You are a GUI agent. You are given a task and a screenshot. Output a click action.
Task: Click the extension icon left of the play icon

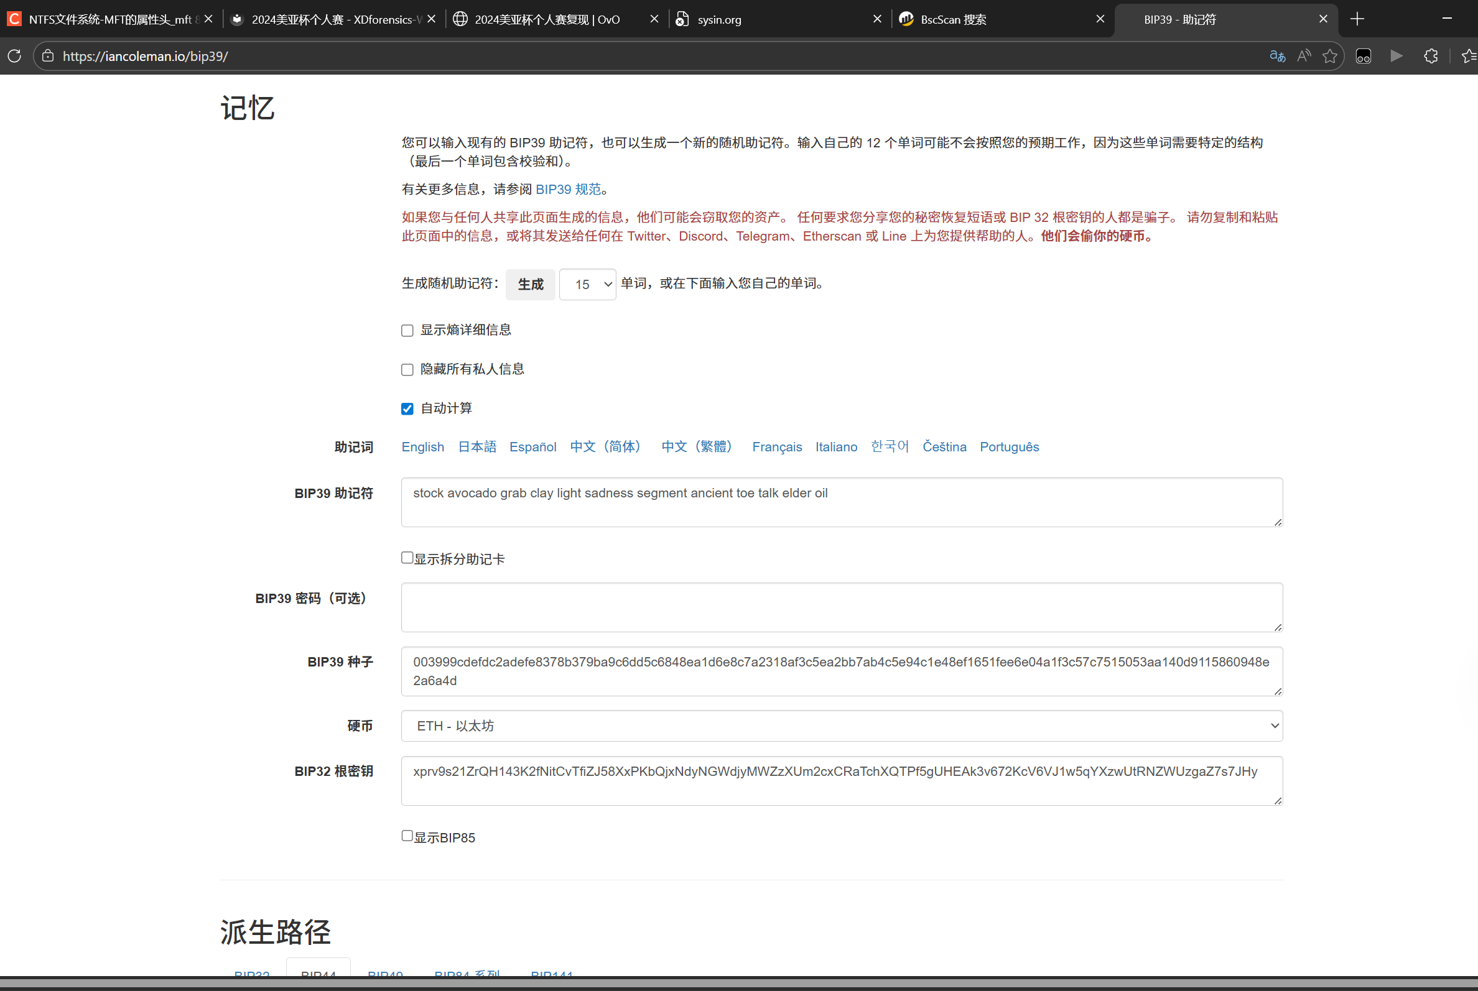tap(1363, 56)
